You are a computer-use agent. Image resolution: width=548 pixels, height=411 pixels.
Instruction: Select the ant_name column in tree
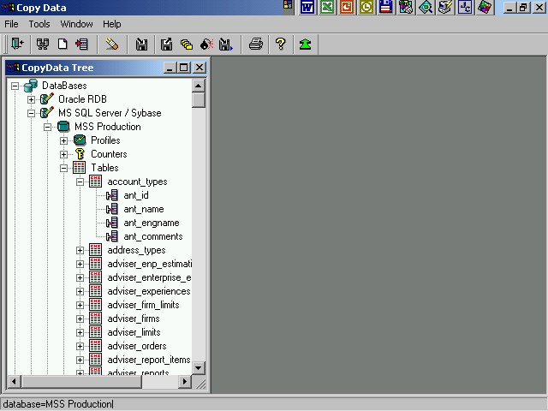[143, 209]
